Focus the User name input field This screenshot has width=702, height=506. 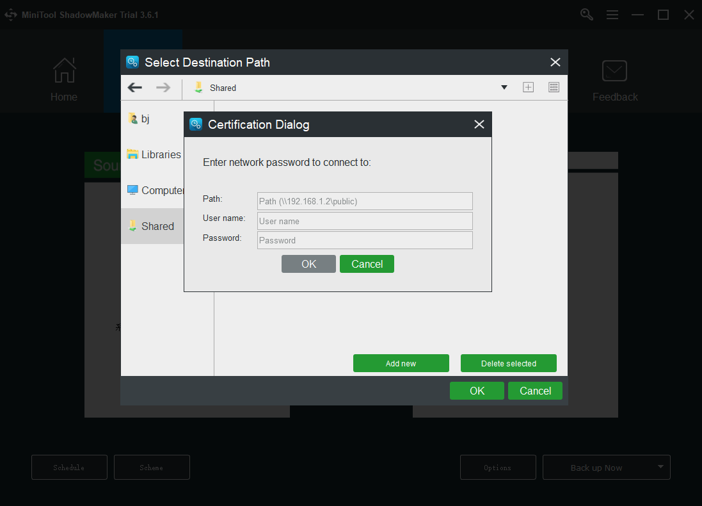tap(365, 221)
